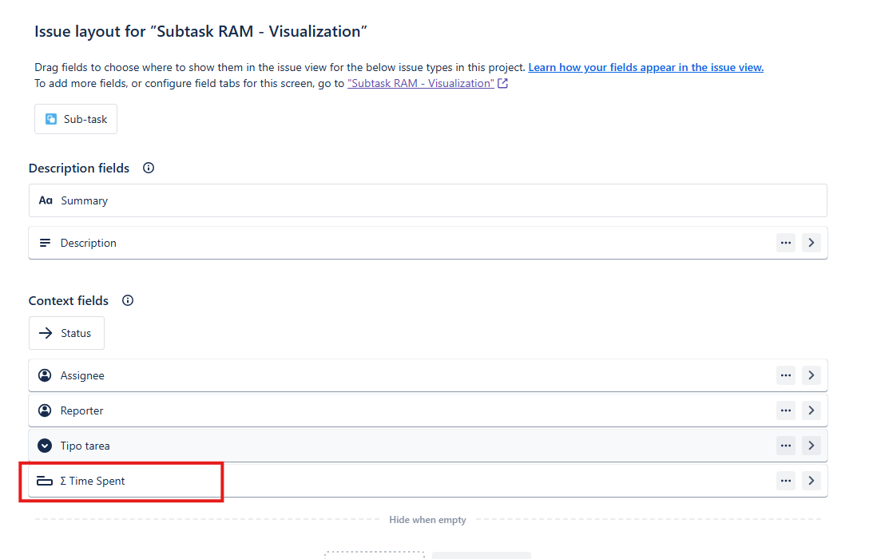Click the 'Hide when empty' divider label
Viewport: 869px width, 559px height.
tap(427, 520)
